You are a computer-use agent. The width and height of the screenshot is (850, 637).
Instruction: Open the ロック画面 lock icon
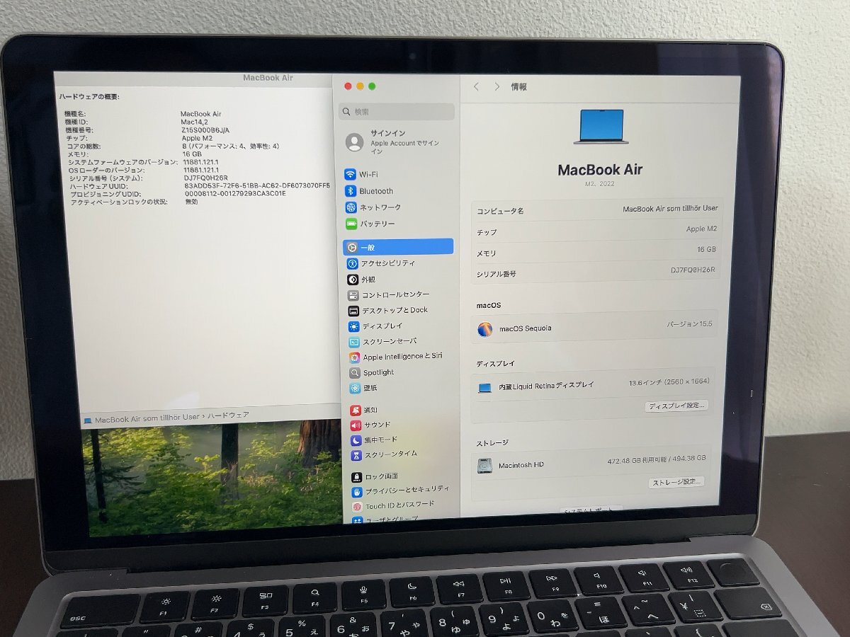pyautogui.click(x=358, y=477)
